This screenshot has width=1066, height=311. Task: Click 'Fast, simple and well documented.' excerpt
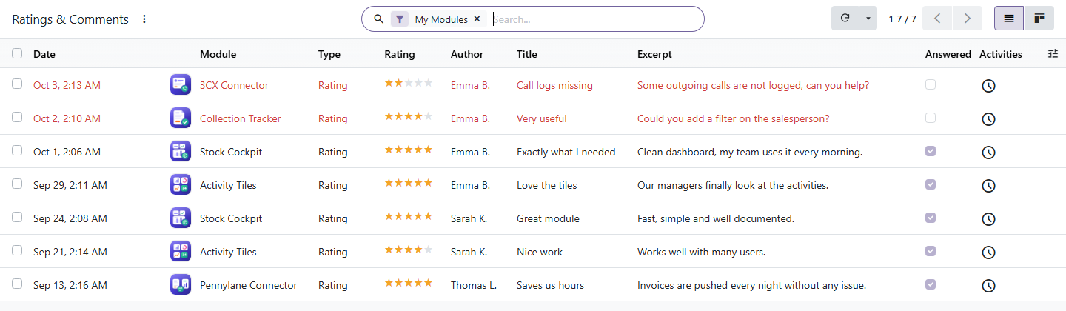tap(716, 218)
